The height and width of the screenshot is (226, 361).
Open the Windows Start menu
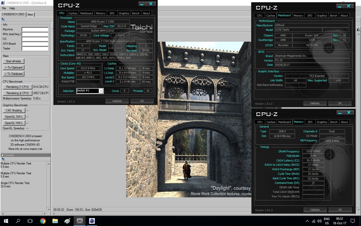tap(6, 221)
